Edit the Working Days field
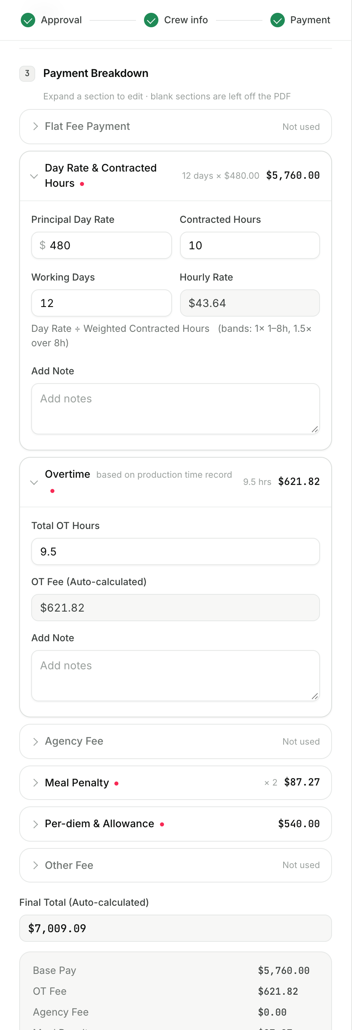352x1030 pixels. (x=102, y=303)
